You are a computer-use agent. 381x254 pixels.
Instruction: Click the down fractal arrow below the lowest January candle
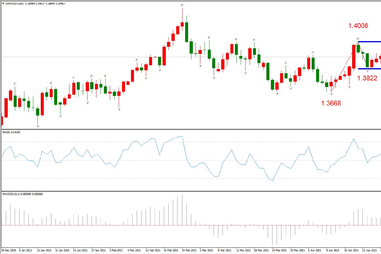(38, 126)
